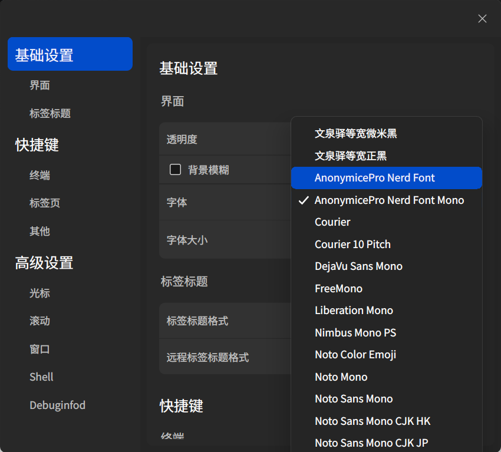Pick Nimbus Mono PS font

pyautogui.click(x=386, y=332)
